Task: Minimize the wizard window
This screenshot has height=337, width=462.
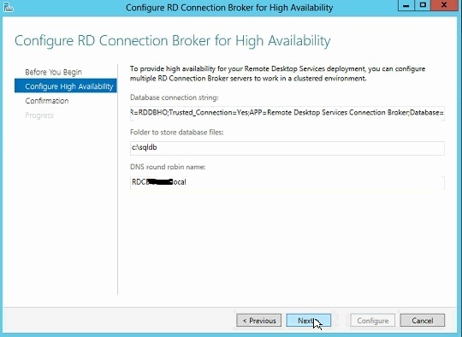Action: tap(406, 5)
